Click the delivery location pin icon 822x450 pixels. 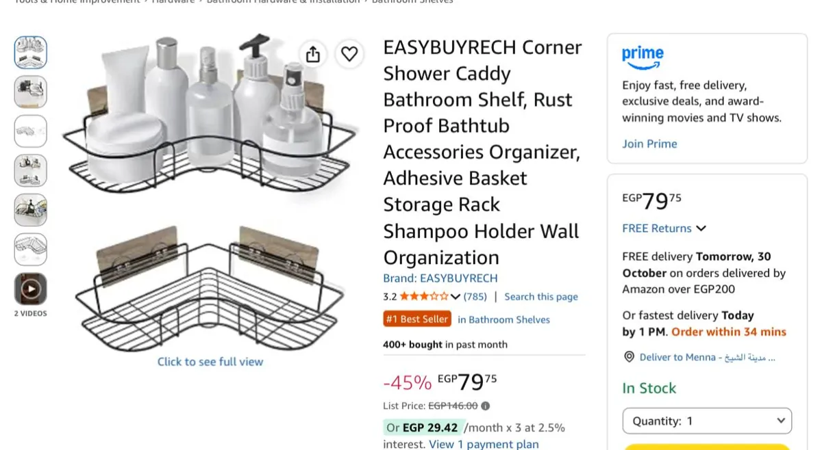click(629, 357)
